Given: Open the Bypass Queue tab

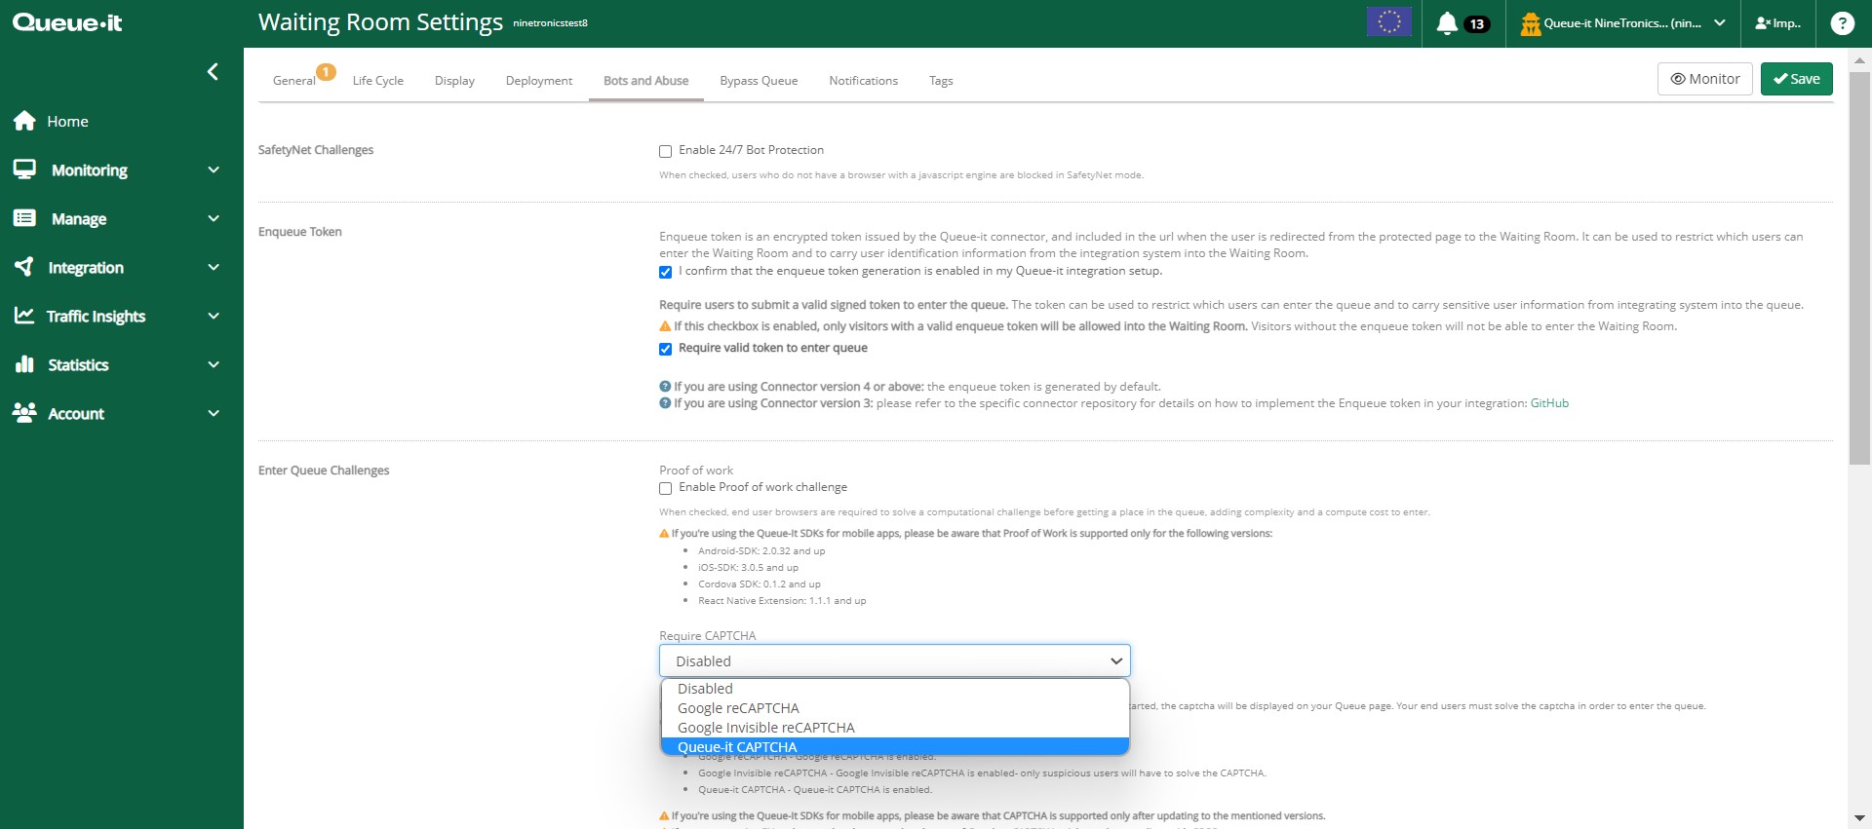Looking at the screenshot, I should click(759, 81).
